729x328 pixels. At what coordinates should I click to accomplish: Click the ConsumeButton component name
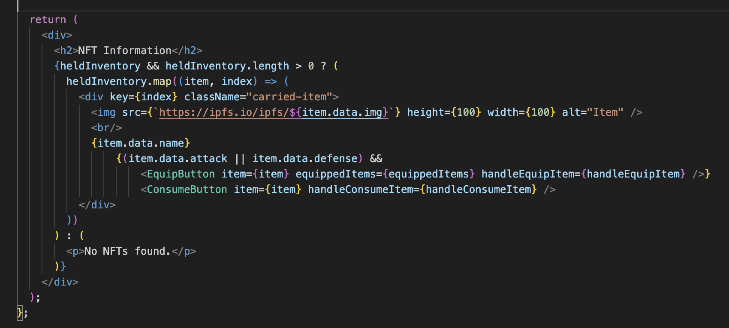pyautogui.click(x=187, y=190)
